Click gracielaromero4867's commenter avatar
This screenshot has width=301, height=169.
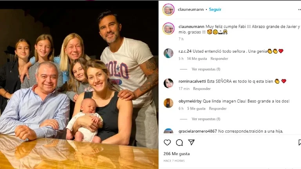click(169, 131)
